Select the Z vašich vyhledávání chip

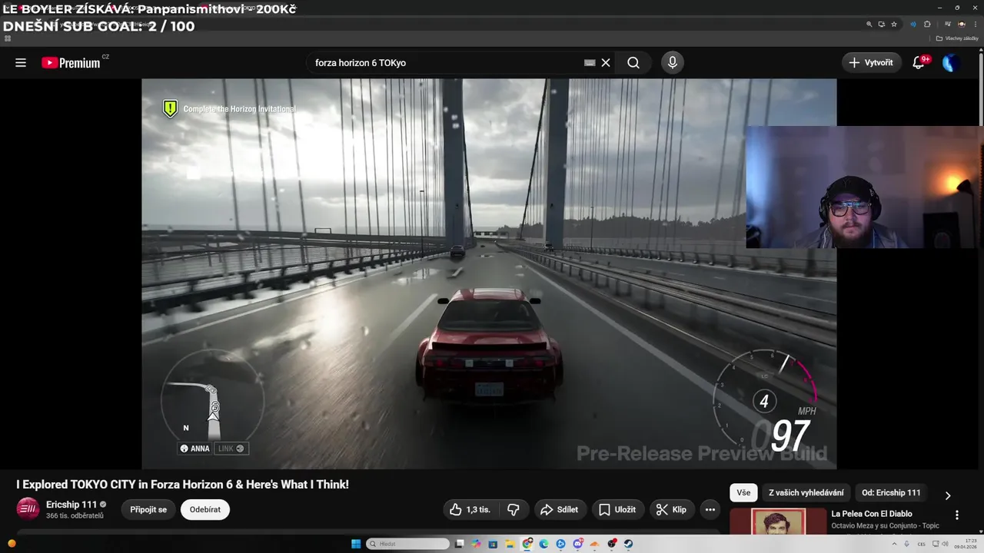[806, 493]
